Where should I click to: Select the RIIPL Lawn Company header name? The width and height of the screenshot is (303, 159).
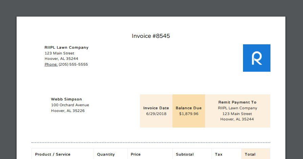click(x=66, y=48)
